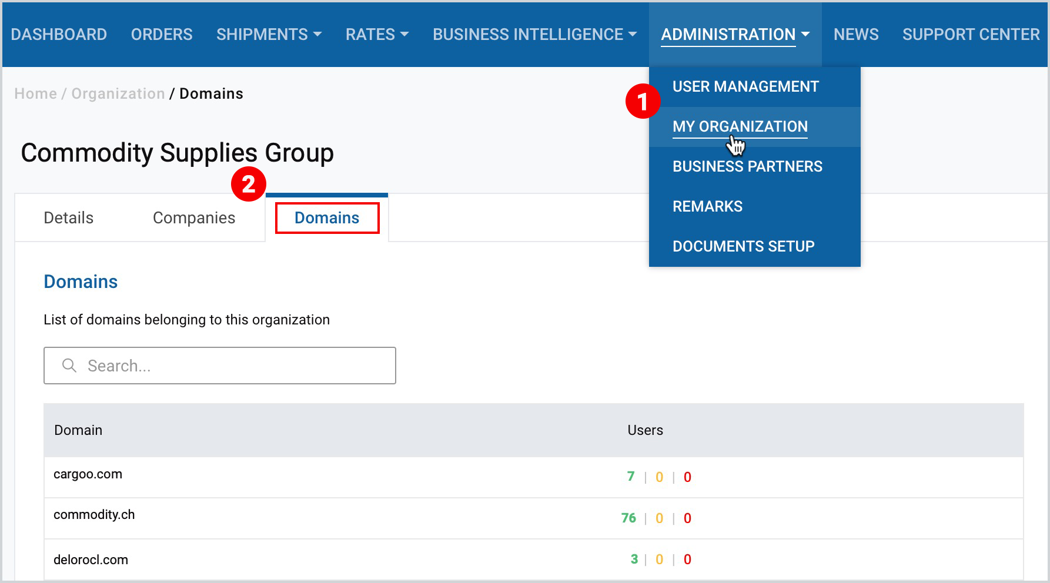Follow the Home breadcrumb link
1050x583 pixels.
coord(35,93)
